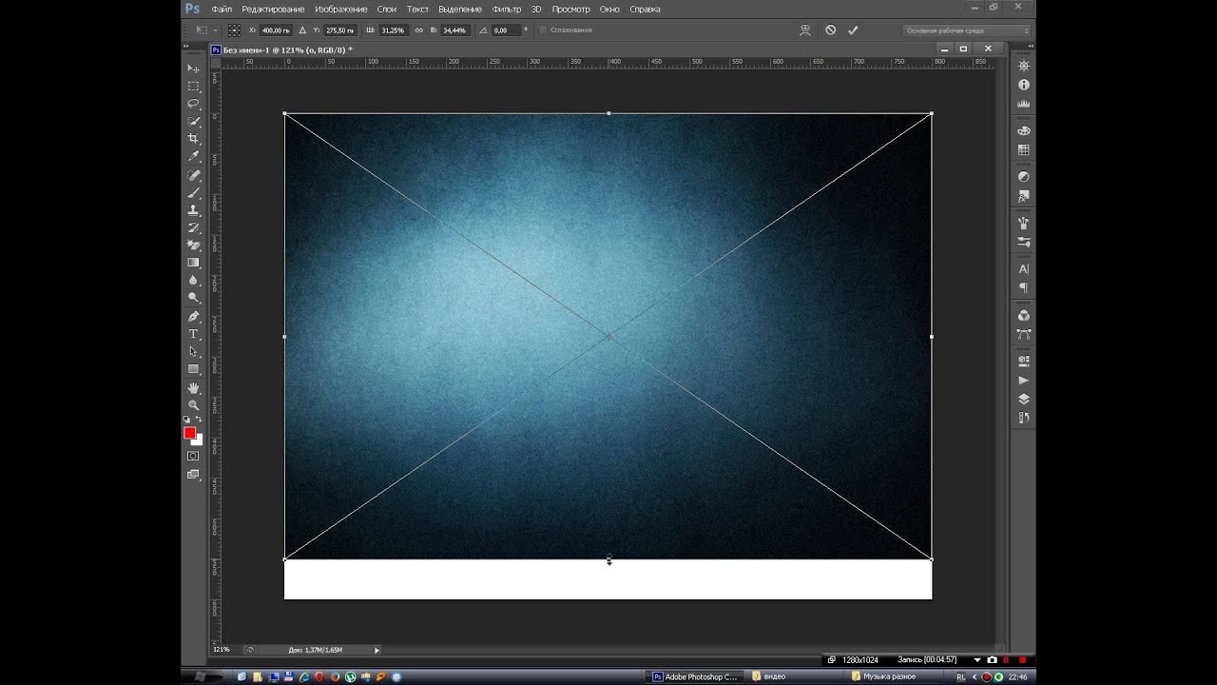Open the Brush Presets panel icon
Image resolution: width=1217 pixels, height=685 pixels.
coord(1024,242)
